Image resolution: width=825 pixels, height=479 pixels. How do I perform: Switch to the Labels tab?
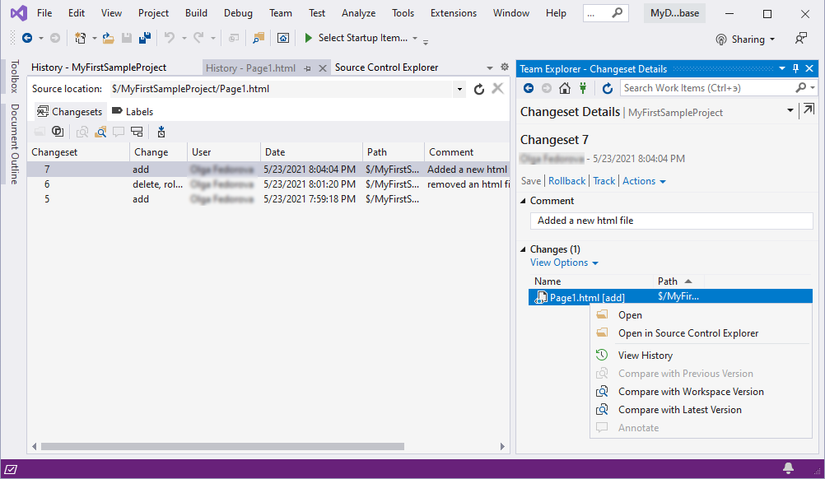[133, 111]
